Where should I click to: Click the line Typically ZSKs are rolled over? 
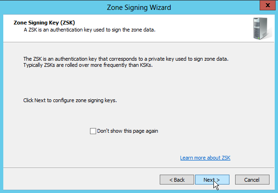[88, 65]
